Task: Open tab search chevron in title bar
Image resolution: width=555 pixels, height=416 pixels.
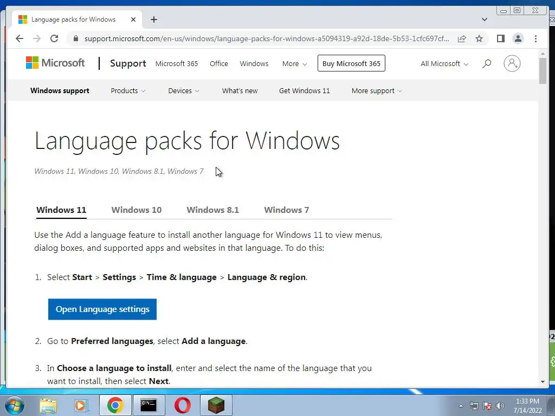Action: coord(484,19)
